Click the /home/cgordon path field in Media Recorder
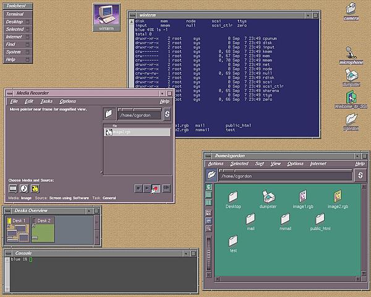The width and height of the screenshot is (371, 297). coord(140,115)
